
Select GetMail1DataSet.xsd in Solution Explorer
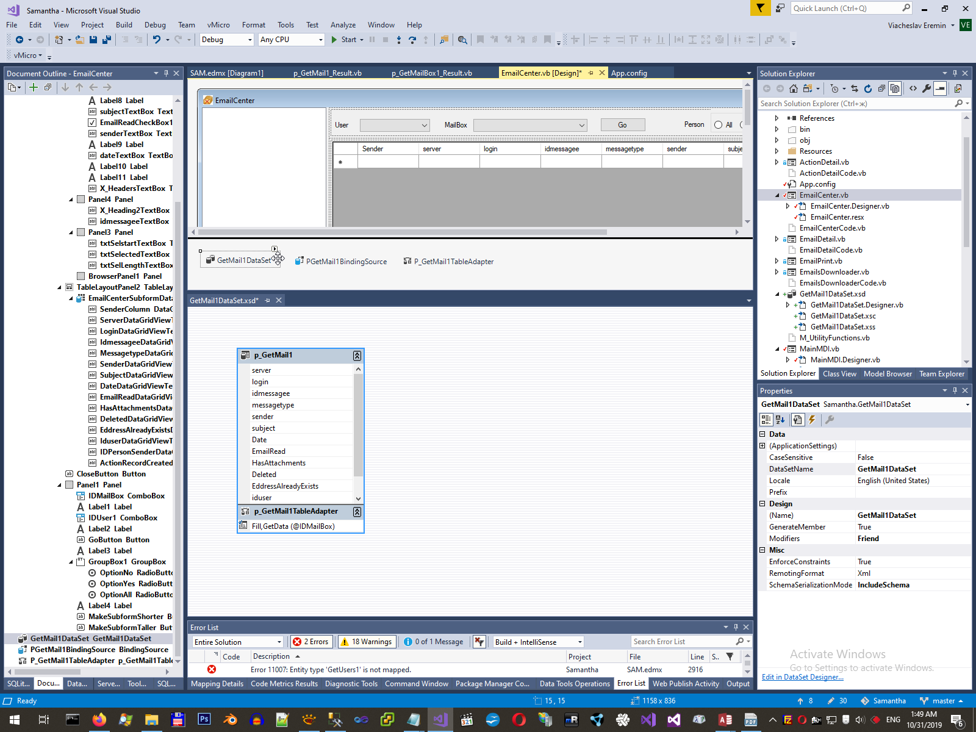tap(832, 294)
